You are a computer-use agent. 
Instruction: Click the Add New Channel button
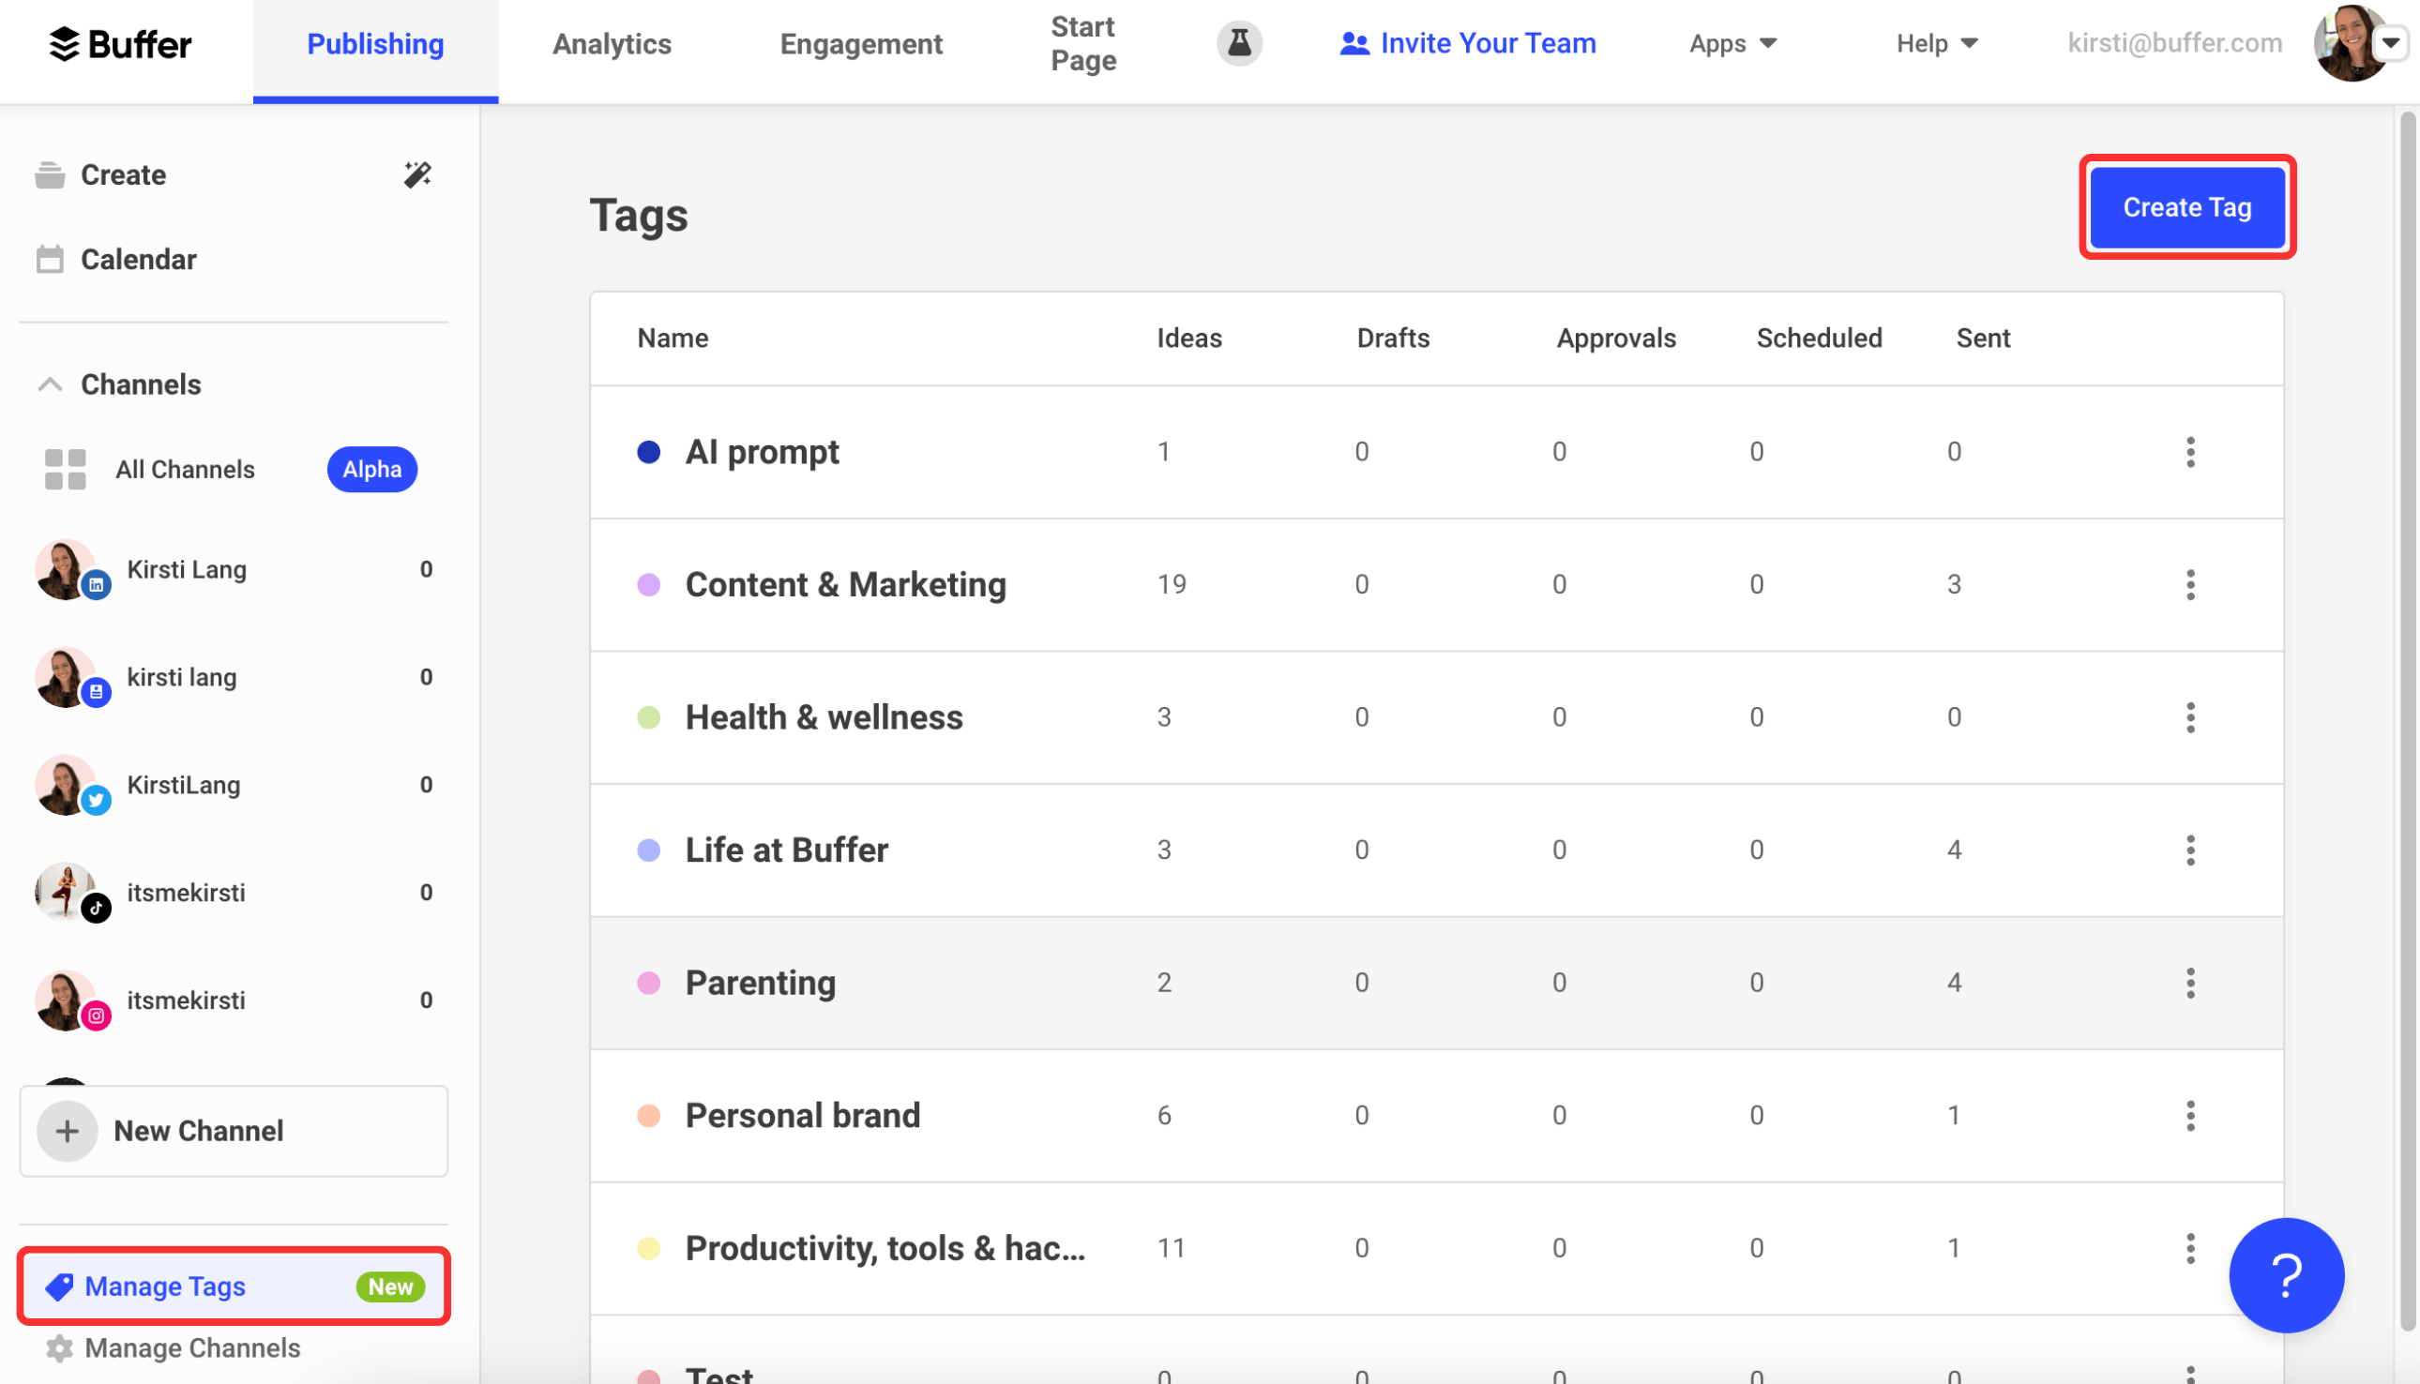[233, 1130]
